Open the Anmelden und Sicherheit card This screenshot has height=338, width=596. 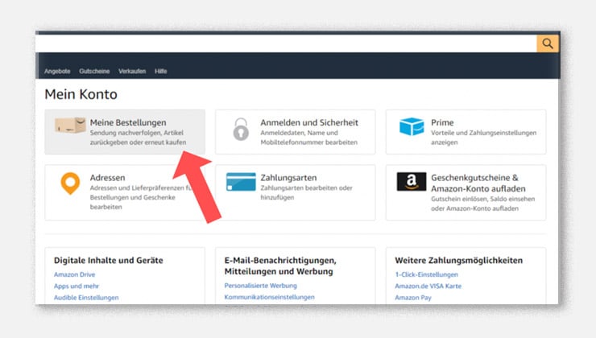point(296,132)
